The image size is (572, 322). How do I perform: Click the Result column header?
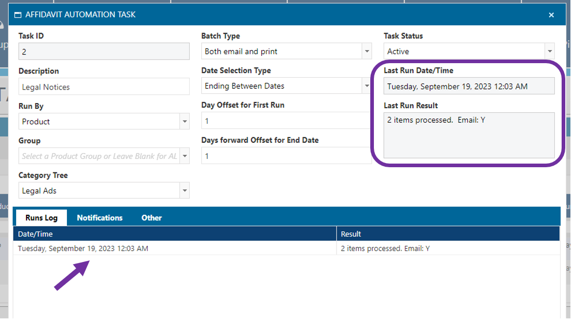point(448,234)
